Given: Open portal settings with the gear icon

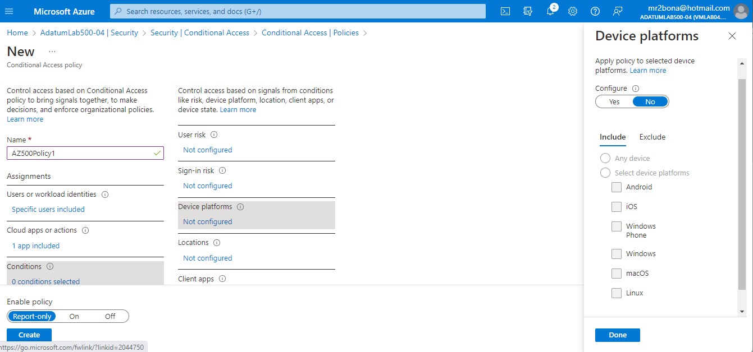Looking at the screenshot, I should [572, 11].
